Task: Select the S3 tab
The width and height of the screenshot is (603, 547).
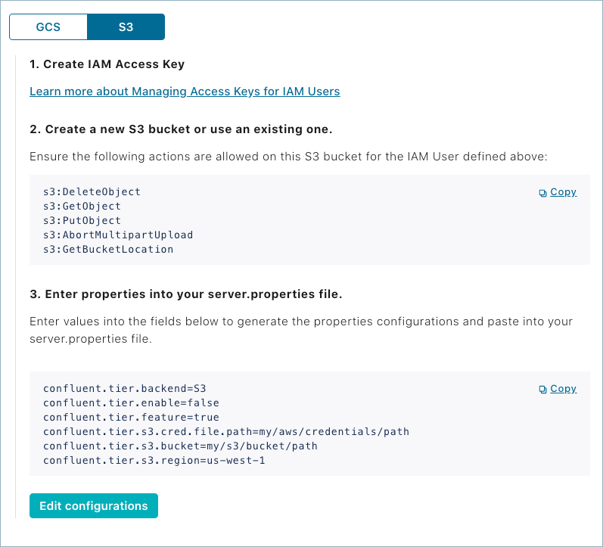Action: point(126,27)
